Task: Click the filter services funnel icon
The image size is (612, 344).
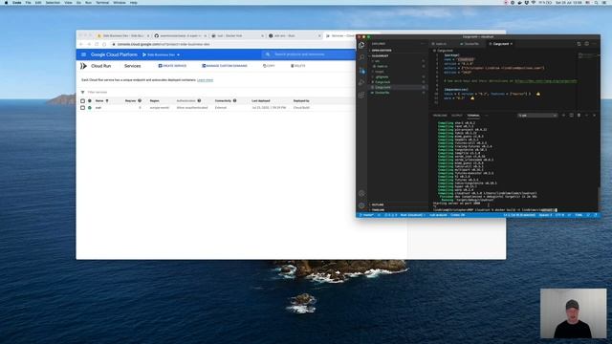Action: [x=83, y=92]
